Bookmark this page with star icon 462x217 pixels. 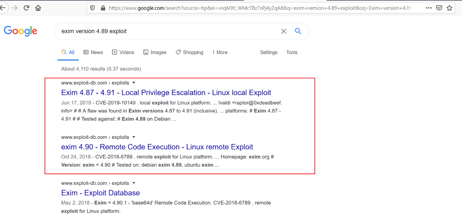(449, 8)
